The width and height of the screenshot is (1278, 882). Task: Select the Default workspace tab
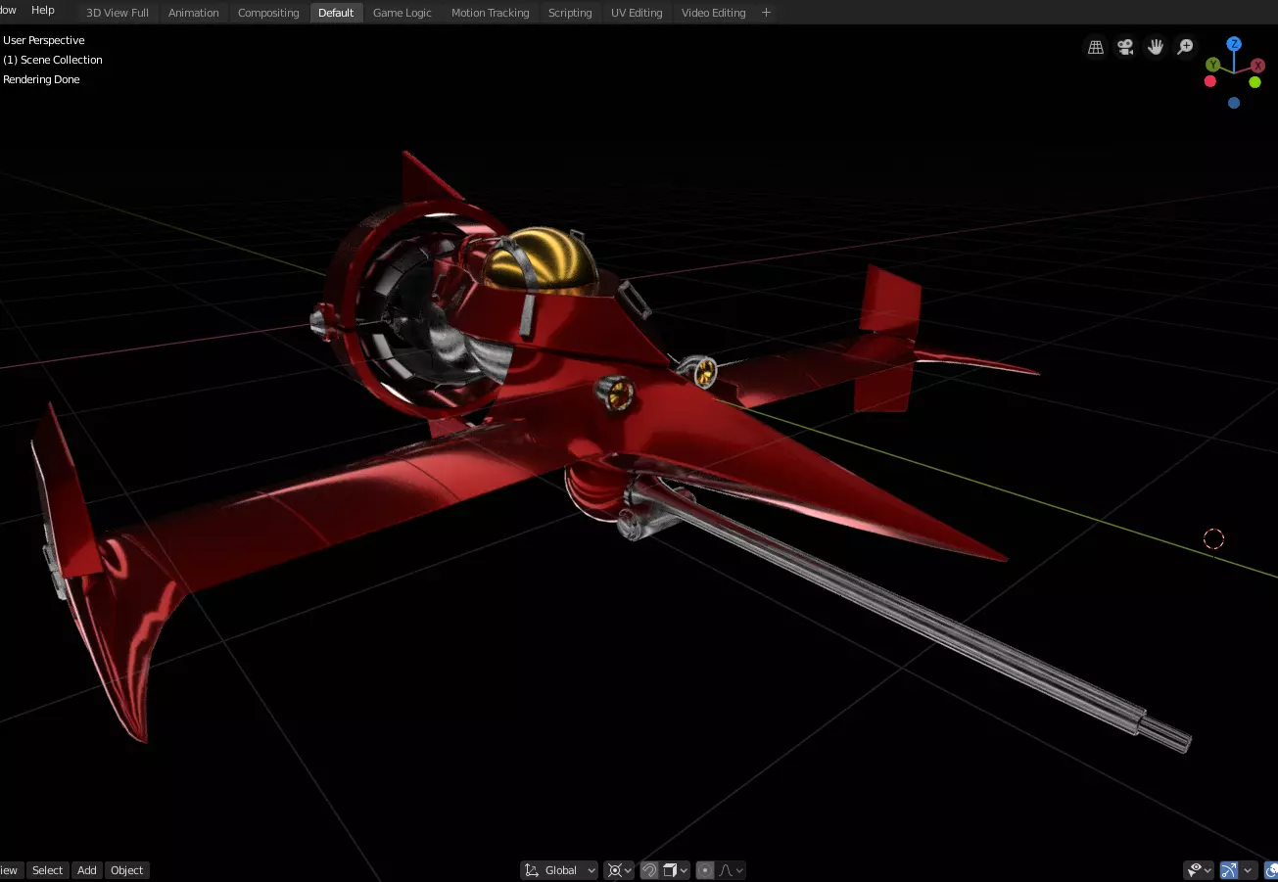click(x=336, y=13)
